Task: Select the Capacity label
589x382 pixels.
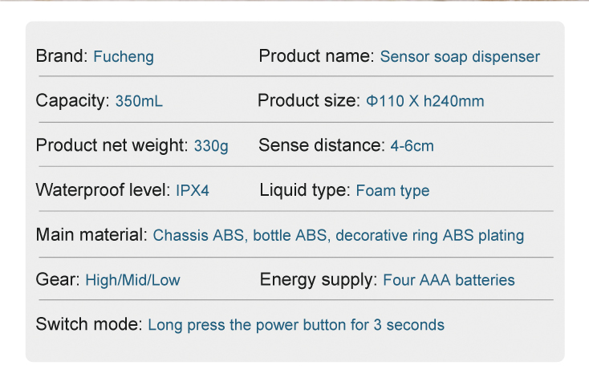Action: (72, 102)
